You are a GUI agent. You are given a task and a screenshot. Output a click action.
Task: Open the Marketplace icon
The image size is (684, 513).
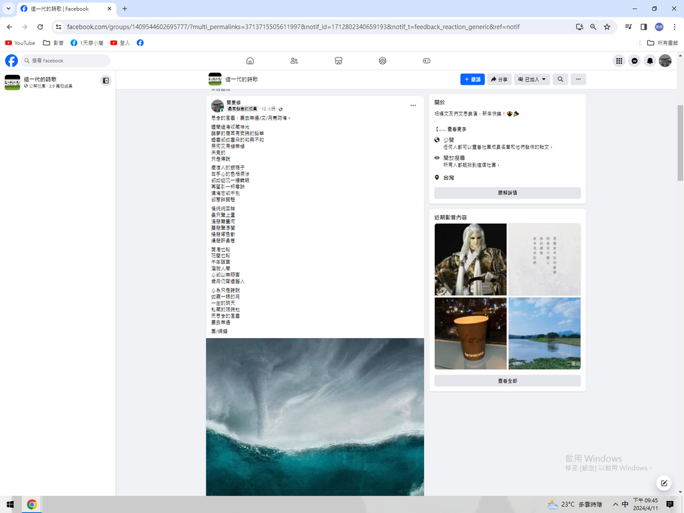[x=339, y=61]
